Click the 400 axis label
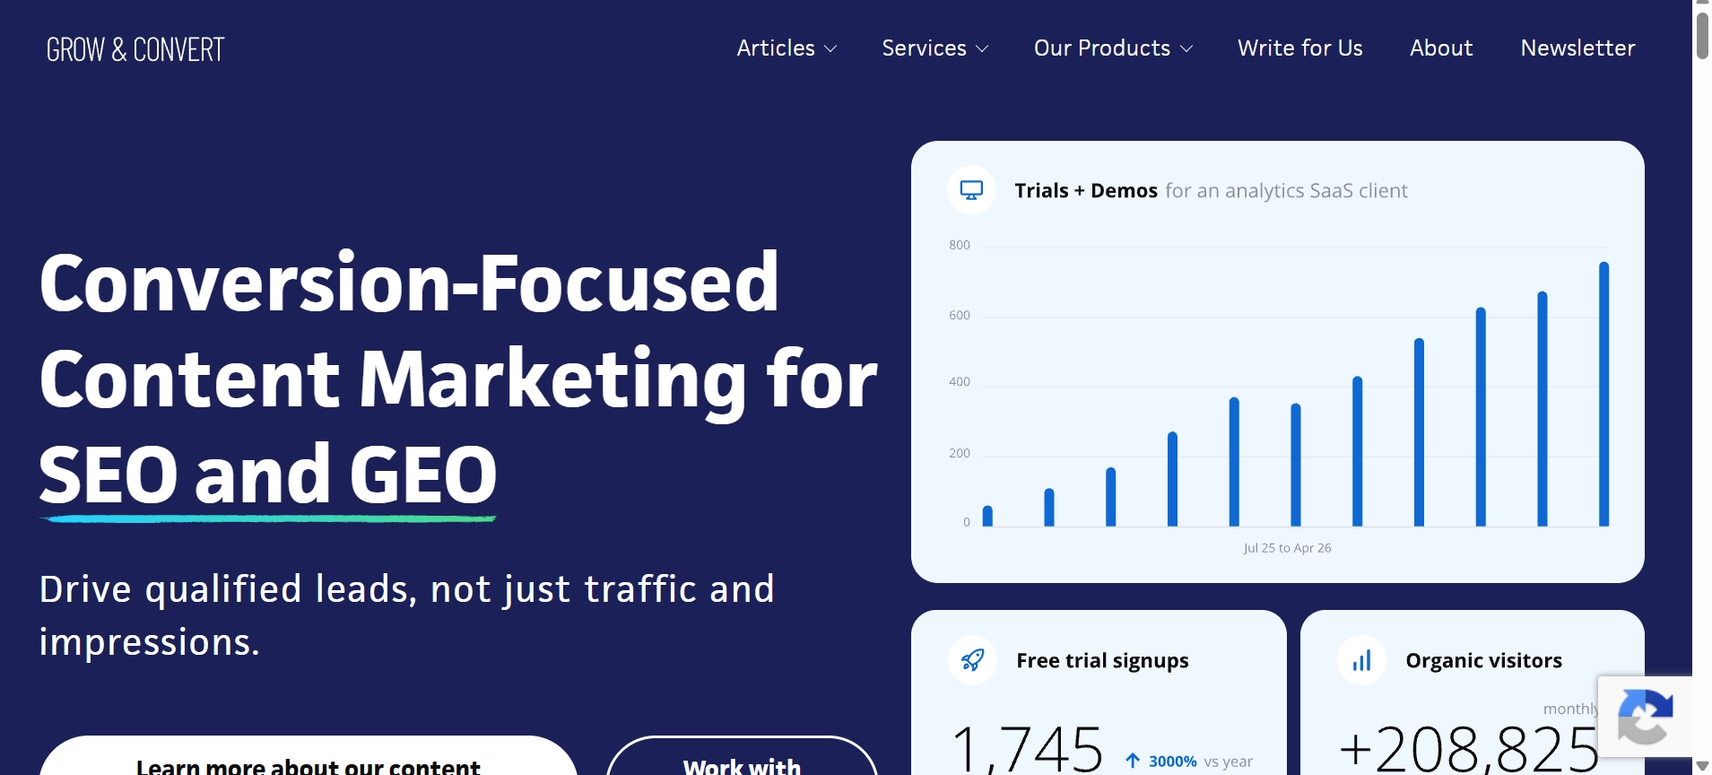1712x775 pixels. point(960,382)
